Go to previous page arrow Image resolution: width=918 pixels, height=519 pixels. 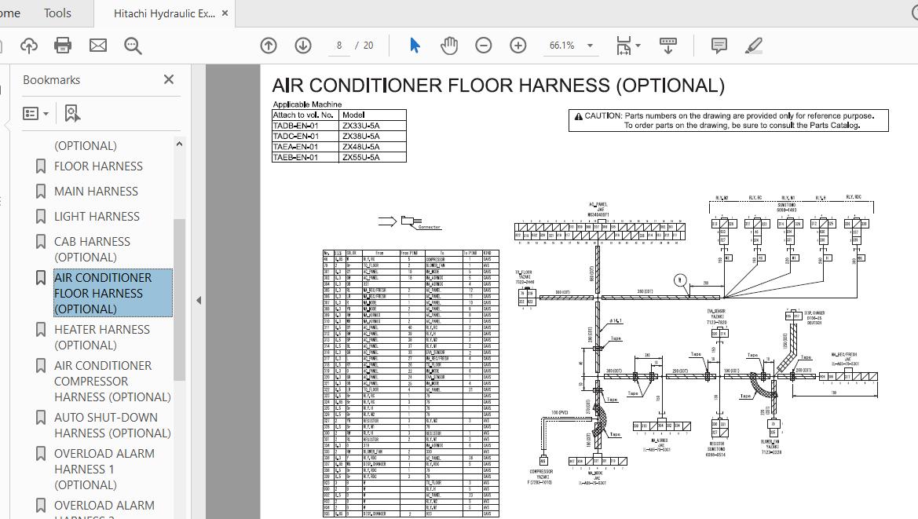[268, 46]
